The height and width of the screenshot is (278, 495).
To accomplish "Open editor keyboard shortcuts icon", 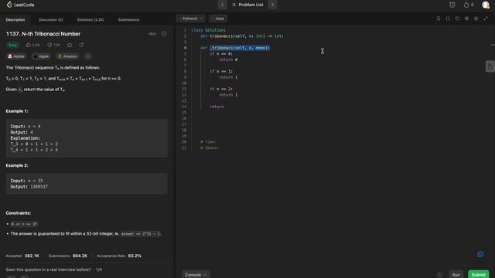I will pyautogui.click(x=466, y=19).
